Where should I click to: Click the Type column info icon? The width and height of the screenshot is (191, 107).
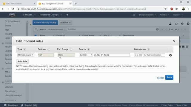point(24,49)
